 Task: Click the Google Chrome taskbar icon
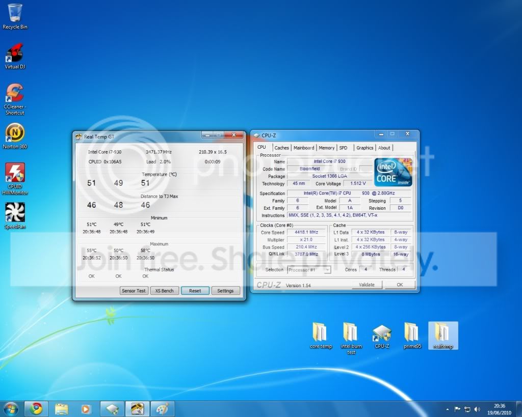point(36,409)
